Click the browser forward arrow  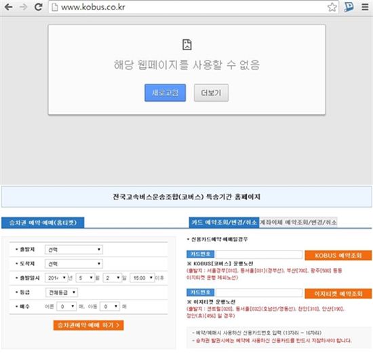[23, 7]
